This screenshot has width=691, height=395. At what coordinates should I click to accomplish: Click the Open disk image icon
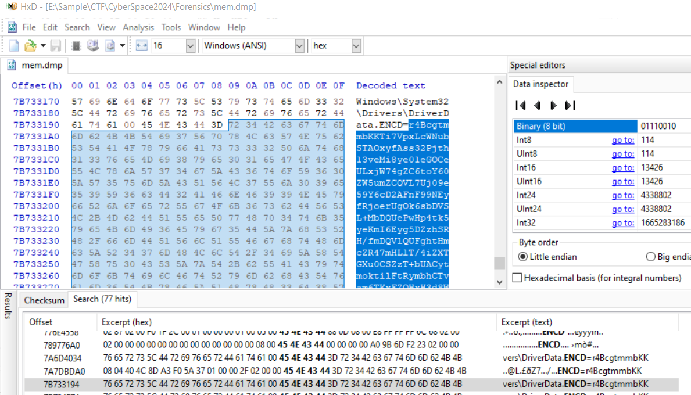click(x=110, y=45)
